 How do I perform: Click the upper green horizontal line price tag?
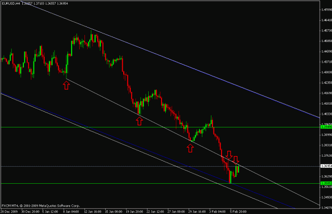(326, 127)
